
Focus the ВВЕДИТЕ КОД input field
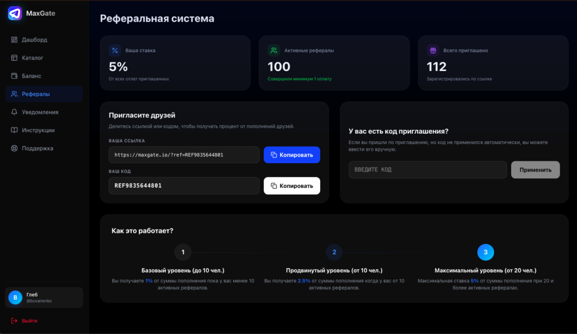[427, 170]
